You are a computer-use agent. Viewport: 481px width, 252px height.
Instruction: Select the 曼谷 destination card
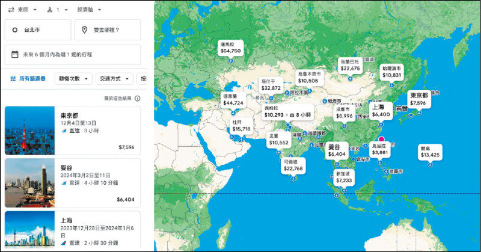[x=72, y=182]
